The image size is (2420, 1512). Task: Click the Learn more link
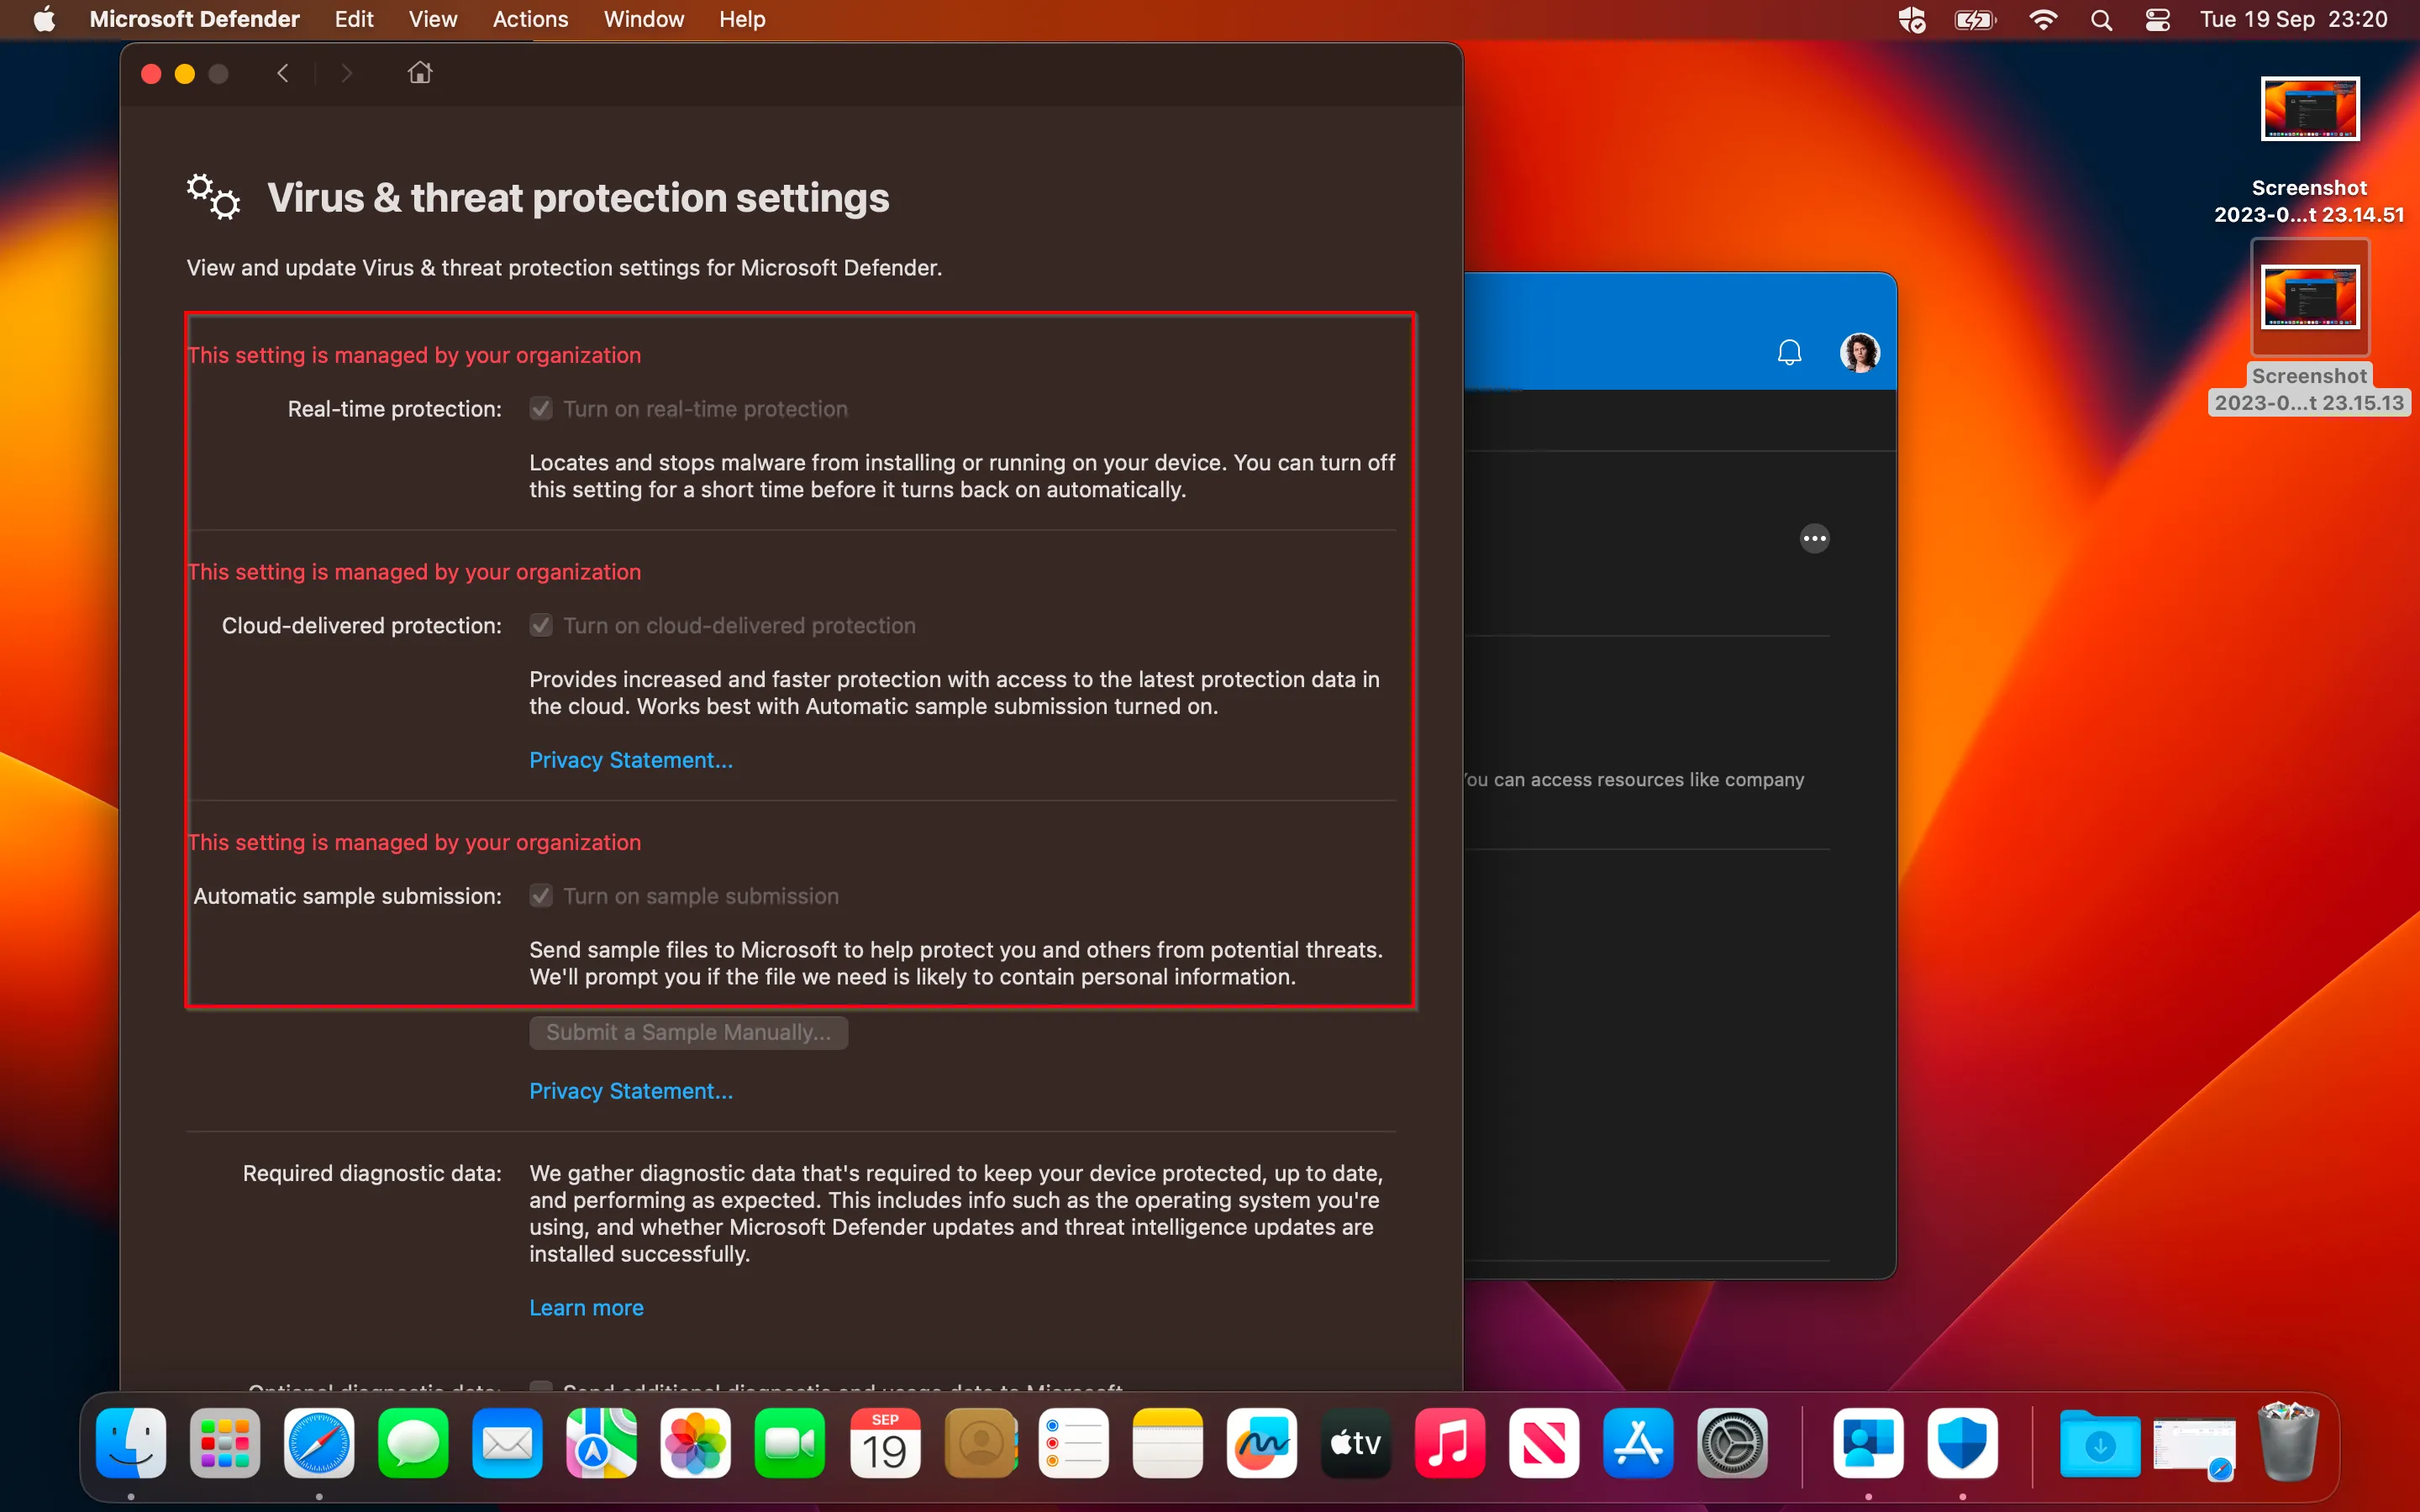click(587, 1308)
